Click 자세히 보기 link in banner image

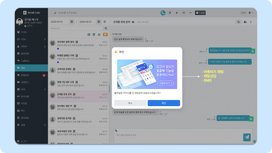pyautogui.click(x=165, y=83)
